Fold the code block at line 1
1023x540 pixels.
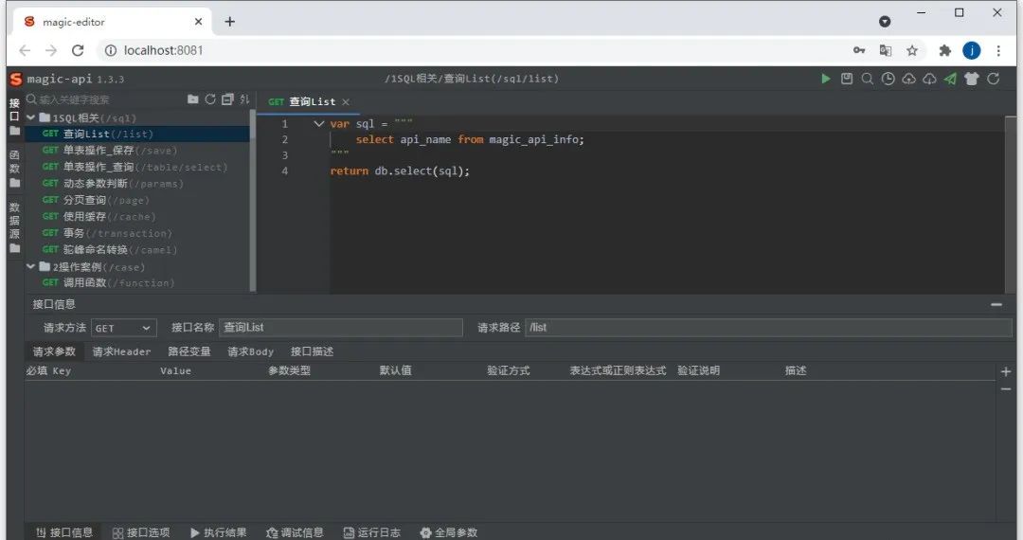point(318,123)
